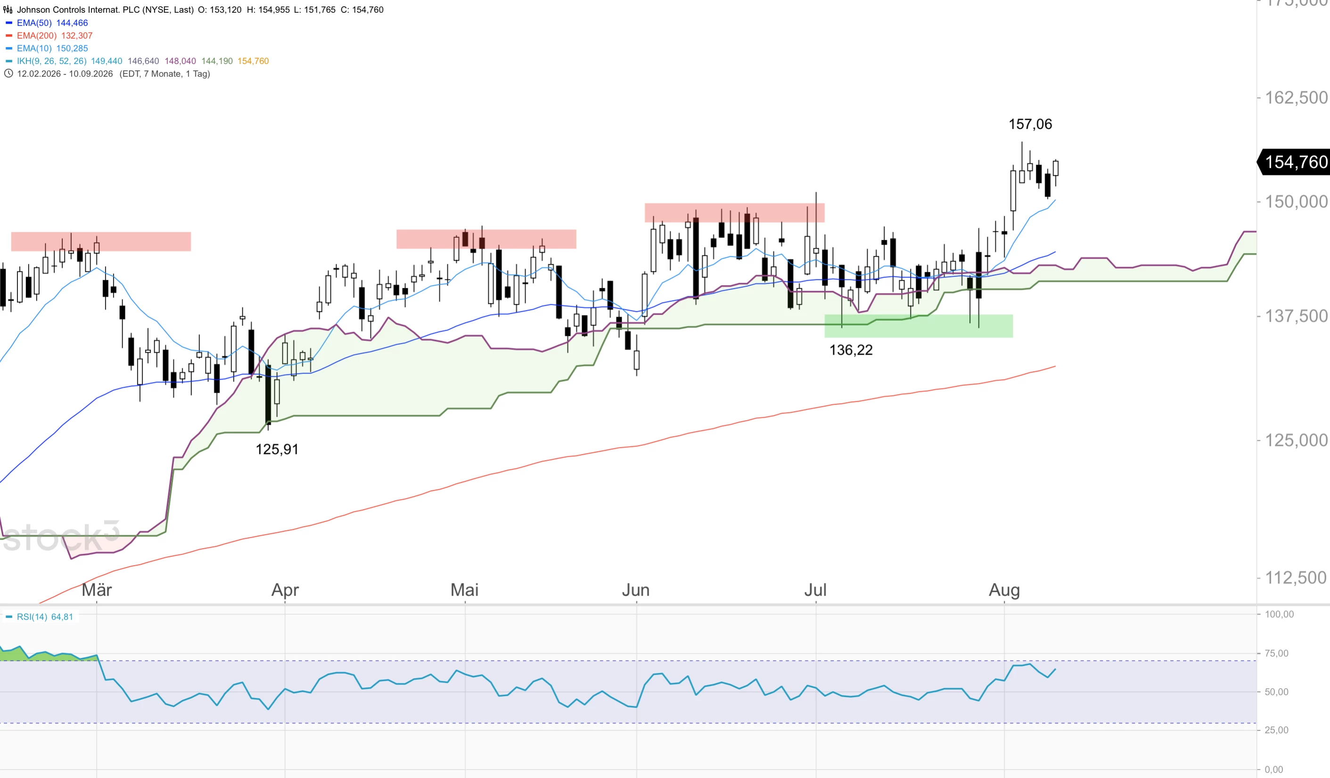Click the candlestick chart-type icon beside Johnson Controls
This screenshot has height=778, width=1330.
click(x=8, y=9)
